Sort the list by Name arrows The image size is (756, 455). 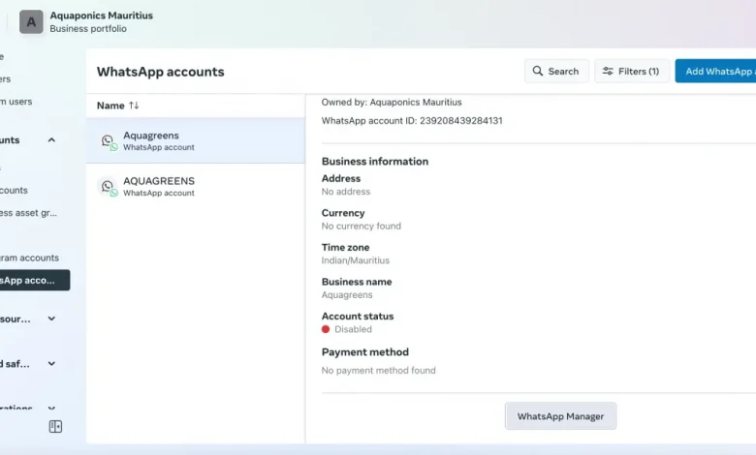pyautogui.click(x=134, y=105)
